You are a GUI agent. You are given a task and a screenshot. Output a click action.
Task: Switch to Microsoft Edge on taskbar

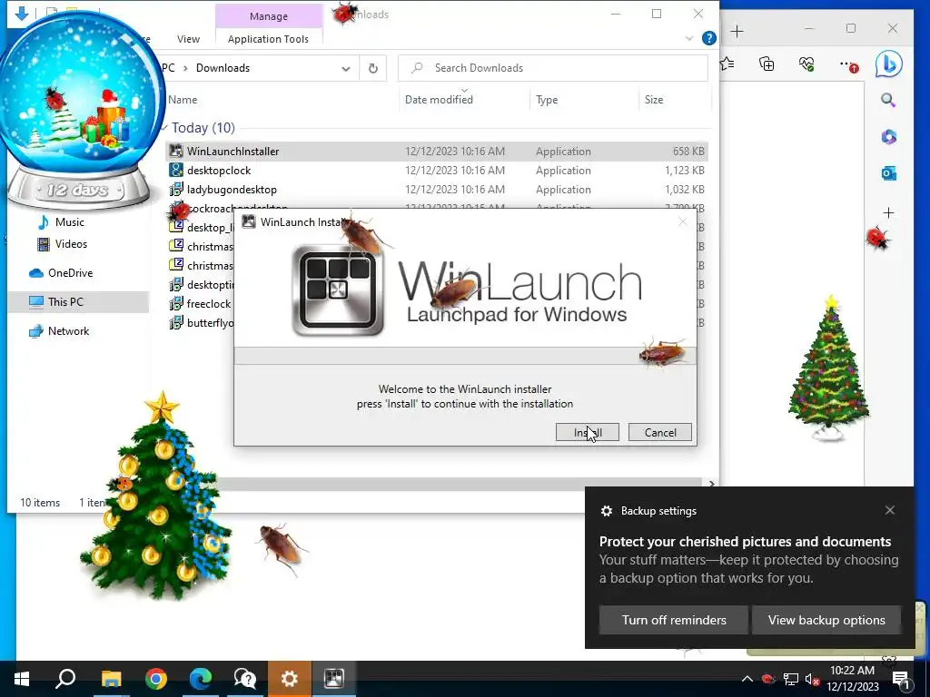201,679
